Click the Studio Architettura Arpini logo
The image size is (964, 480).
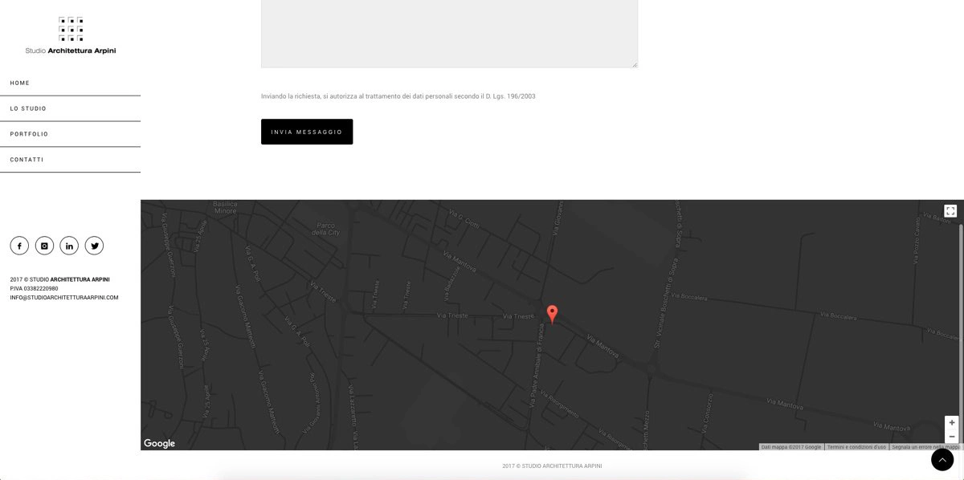tap(71, 35)
